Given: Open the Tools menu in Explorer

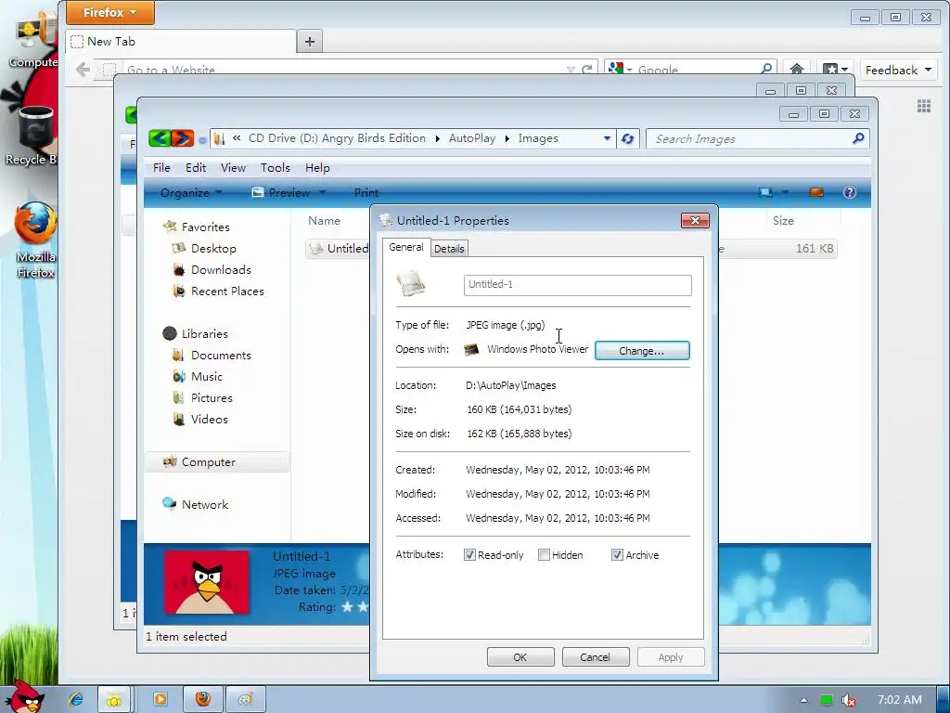Looking at the screenshot, I should 275,168.
